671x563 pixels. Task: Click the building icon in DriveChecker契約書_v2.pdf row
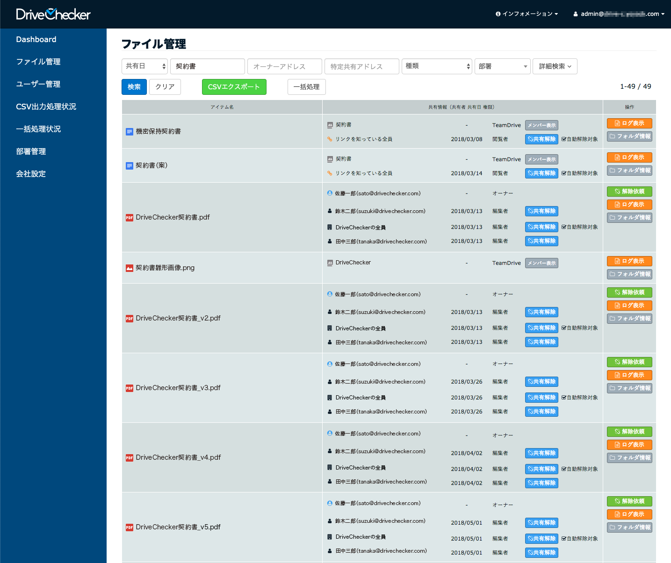point(330,328)
